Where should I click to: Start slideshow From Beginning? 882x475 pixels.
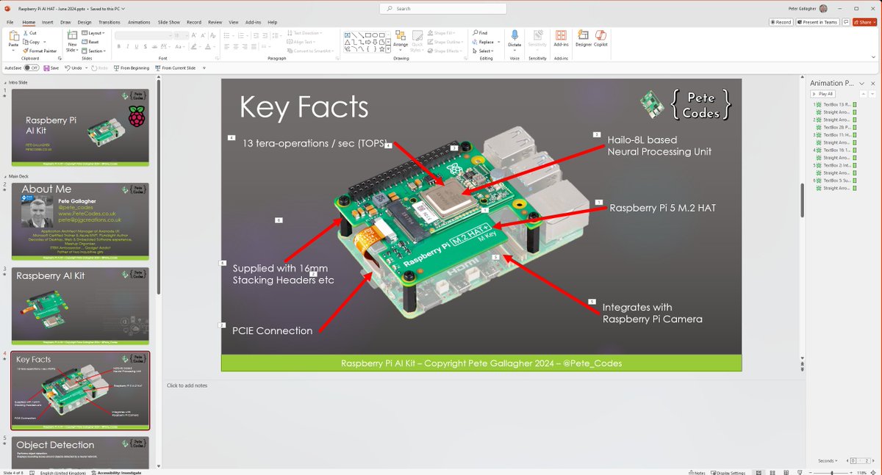(132, 68)
